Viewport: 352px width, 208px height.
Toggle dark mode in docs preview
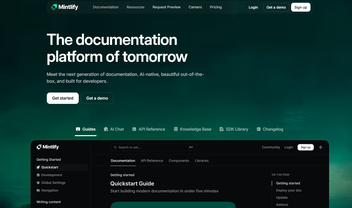point(321,147)
